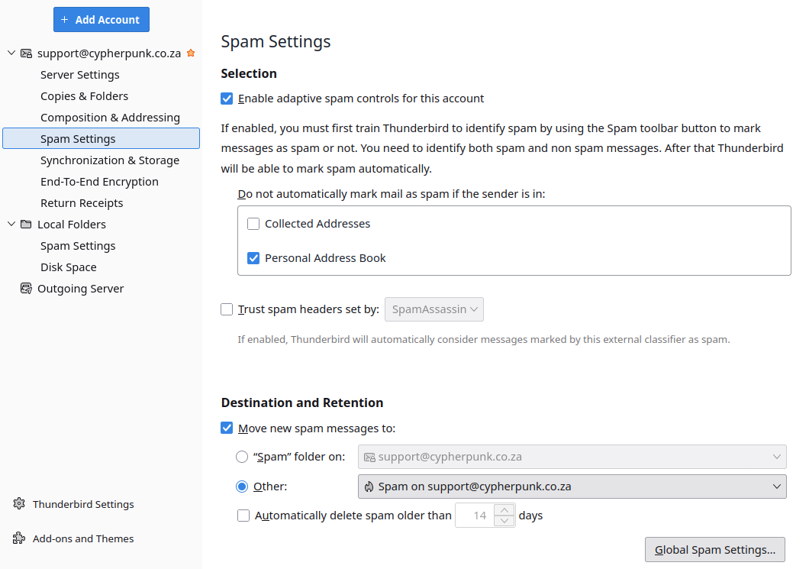Click the mail account icon beside support@cypherpunk.co.za
The image size is (809, 569).
26,53
